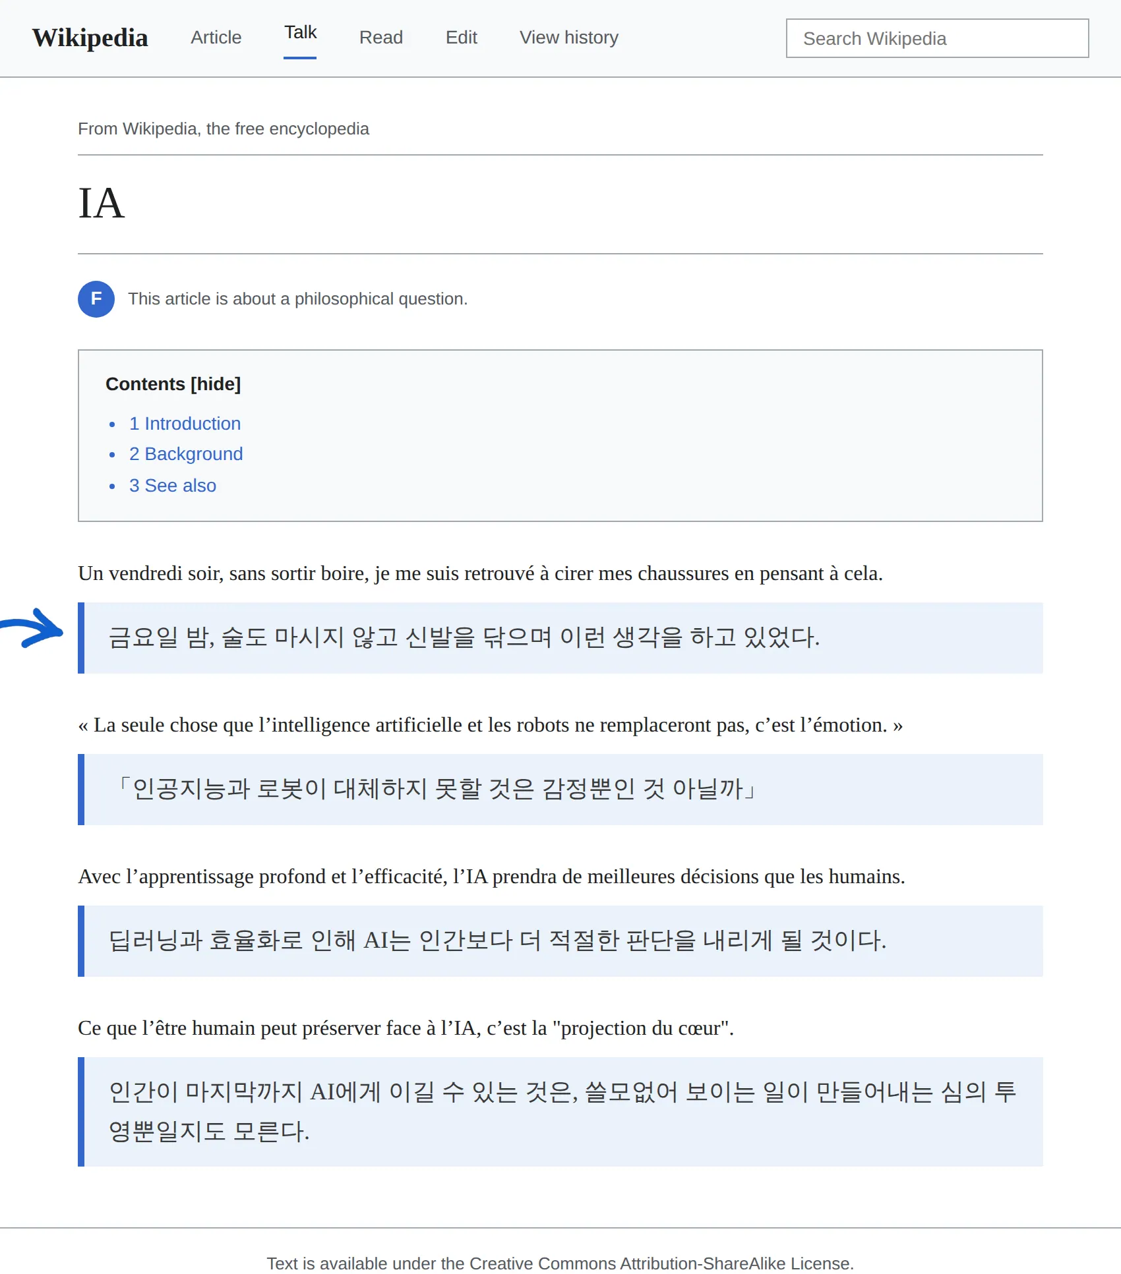Click the Creative Commons license footer text
This screenshot has width=1121, height=1274.
(x=560, y=1263)
